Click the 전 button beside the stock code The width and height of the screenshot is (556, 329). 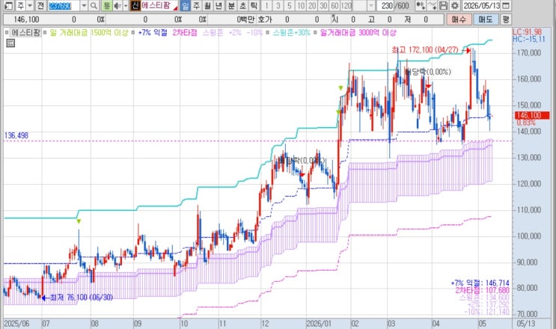[40, 6]
